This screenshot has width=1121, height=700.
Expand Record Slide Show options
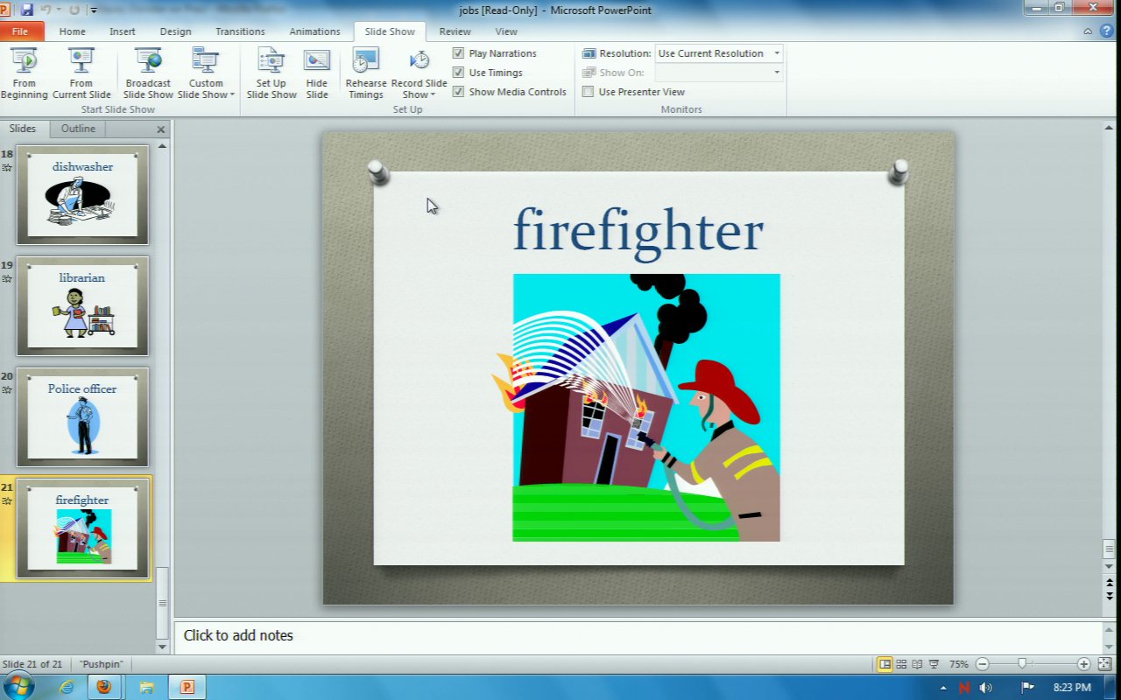[419, 89]
